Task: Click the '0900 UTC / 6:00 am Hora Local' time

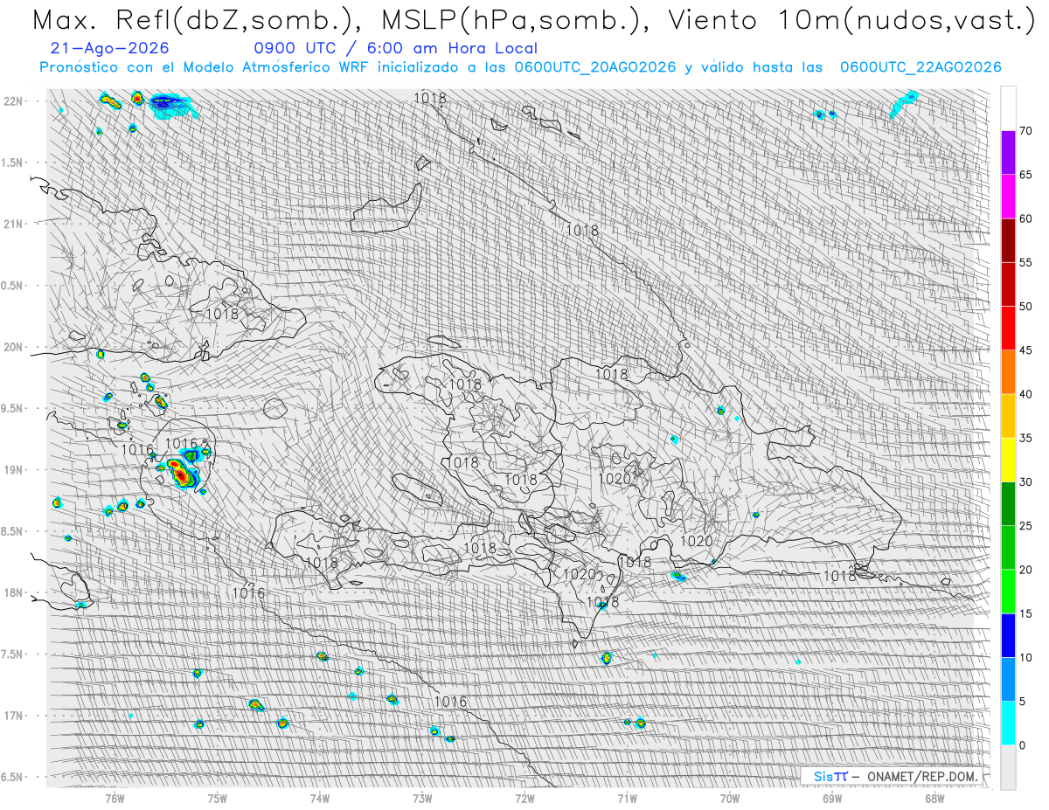Action: click(396, 49)
